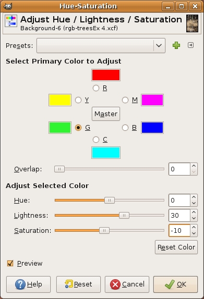Increase the Lightness value with up arrow
The image size is (204, 299).
pos(194,212)
